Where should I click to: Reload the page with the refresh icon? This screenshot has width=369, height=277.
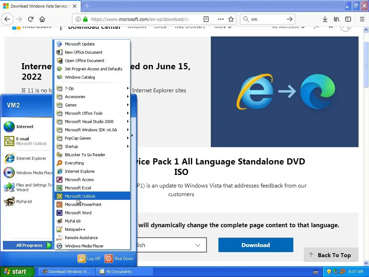point(31,19)
